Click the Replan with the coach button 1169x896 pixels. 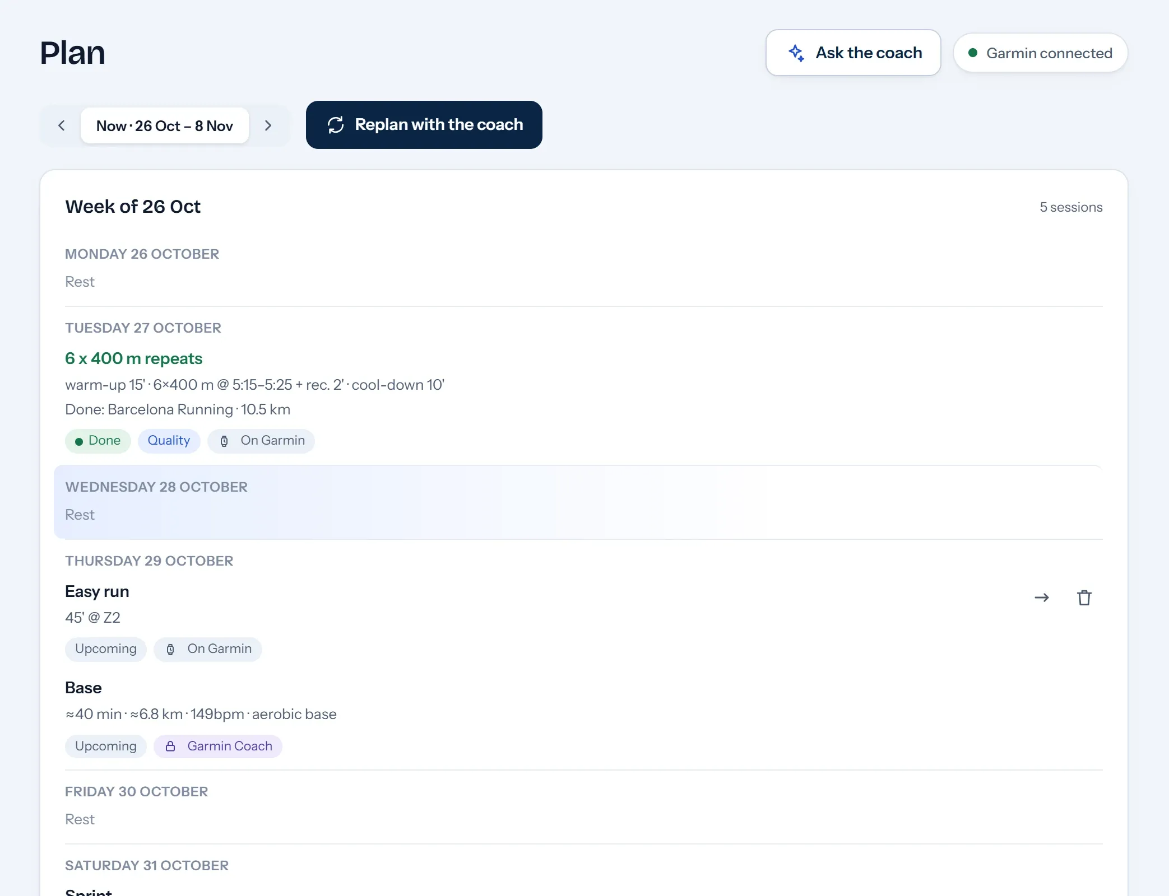(x=424, y=125)
